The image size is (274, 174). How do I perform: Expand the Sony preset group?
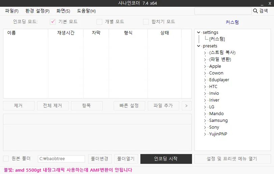click(x=205, y=127)
